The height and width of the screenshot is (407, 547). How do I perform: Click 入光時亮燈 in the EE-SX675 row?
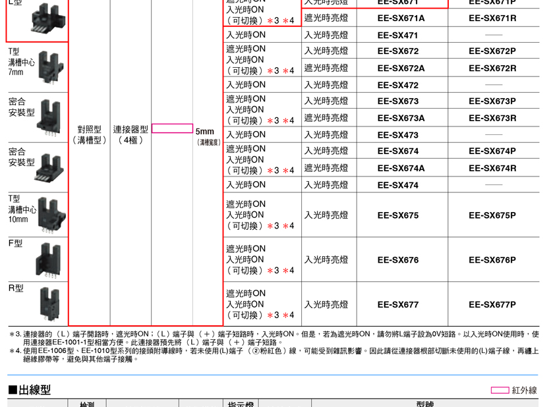point(326,215)
